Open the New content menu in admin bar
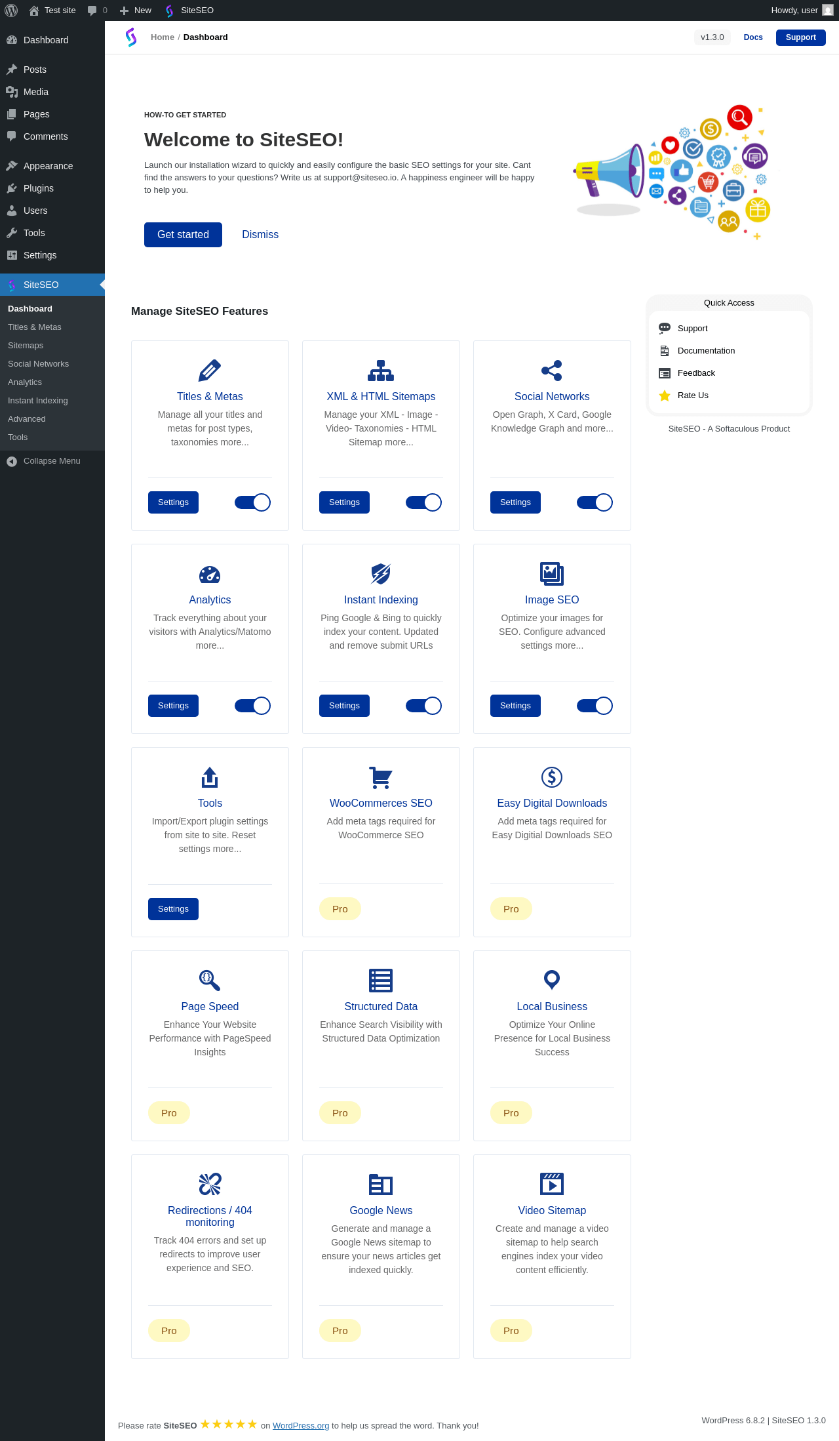The width and height of the screenshot is (839, 1441). pyautogui.click(x=136, y=10)
